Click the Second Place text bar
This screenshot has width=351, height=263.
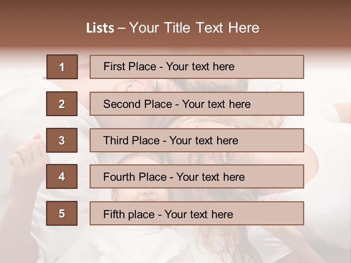[197, 104]
